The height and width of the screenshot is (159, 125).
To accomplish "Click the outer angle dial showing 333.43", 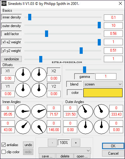I will click(101, 112).
